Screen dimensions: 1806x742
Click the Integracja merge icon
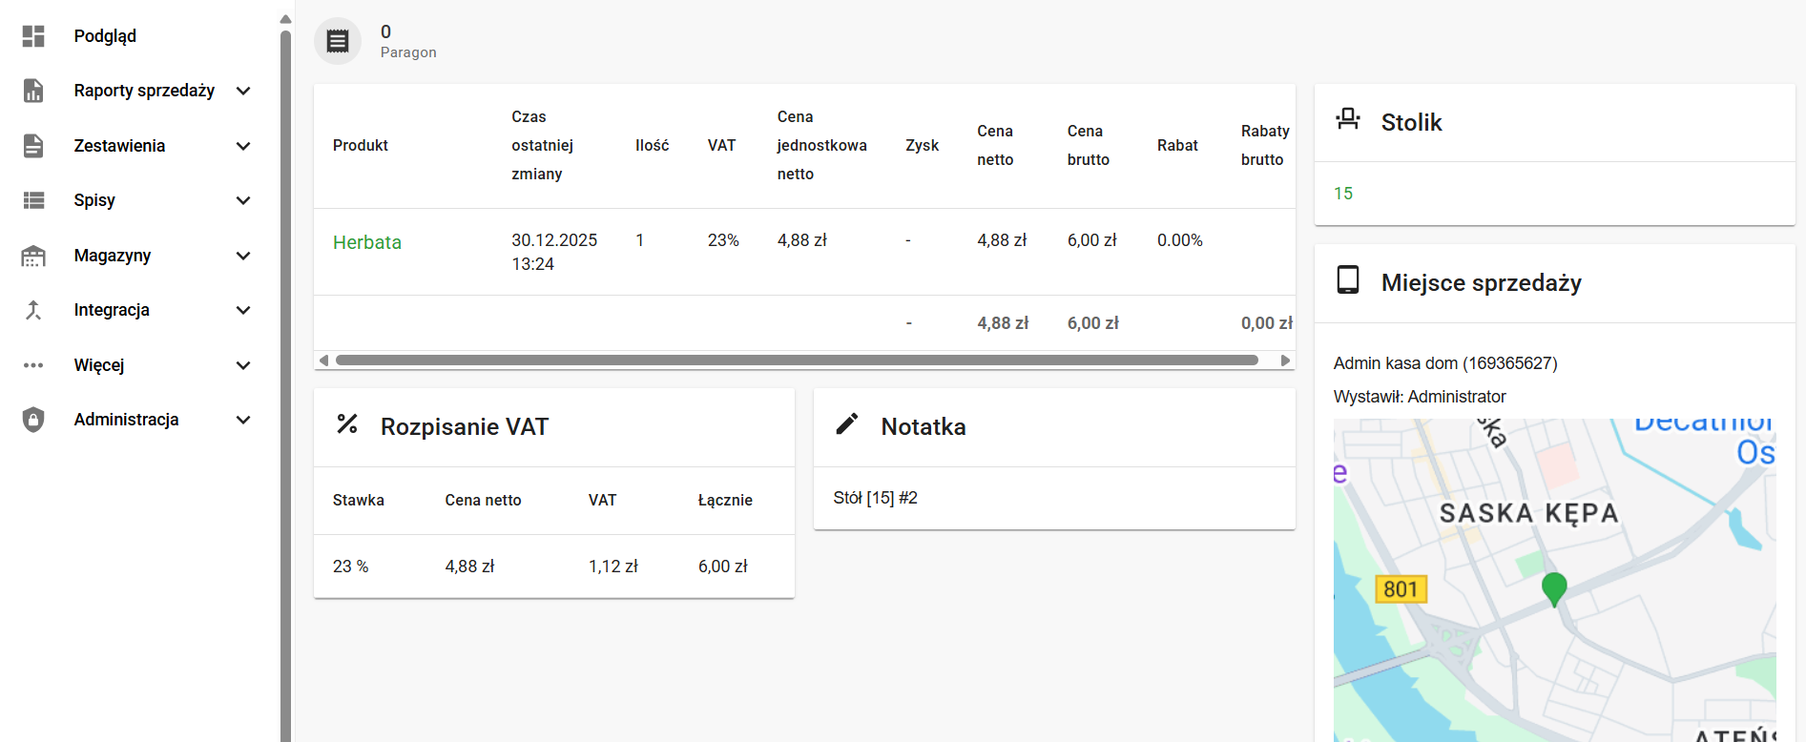(33, 310)
